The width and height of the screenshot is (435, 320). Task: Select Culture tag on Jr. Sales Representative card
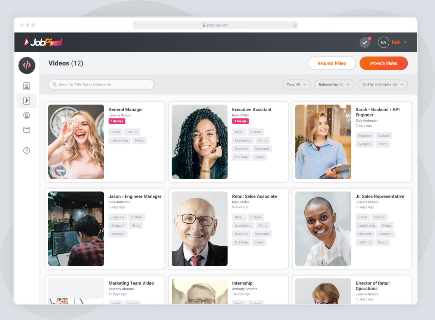coord(379,217)
